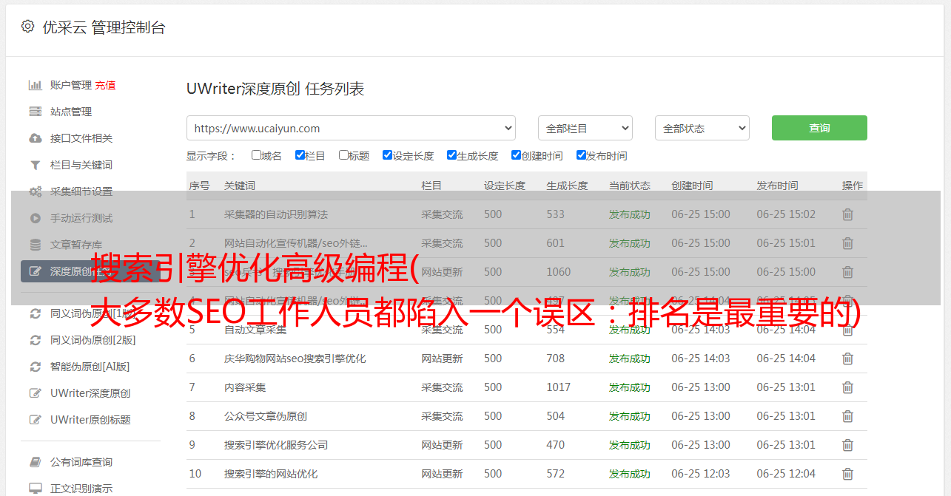Click 网站更新 column cell in row 9

click(442, 445)
